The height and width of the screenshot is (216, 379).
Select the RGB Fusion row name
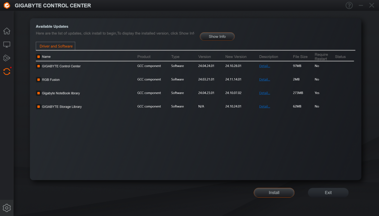coord(51,80)
